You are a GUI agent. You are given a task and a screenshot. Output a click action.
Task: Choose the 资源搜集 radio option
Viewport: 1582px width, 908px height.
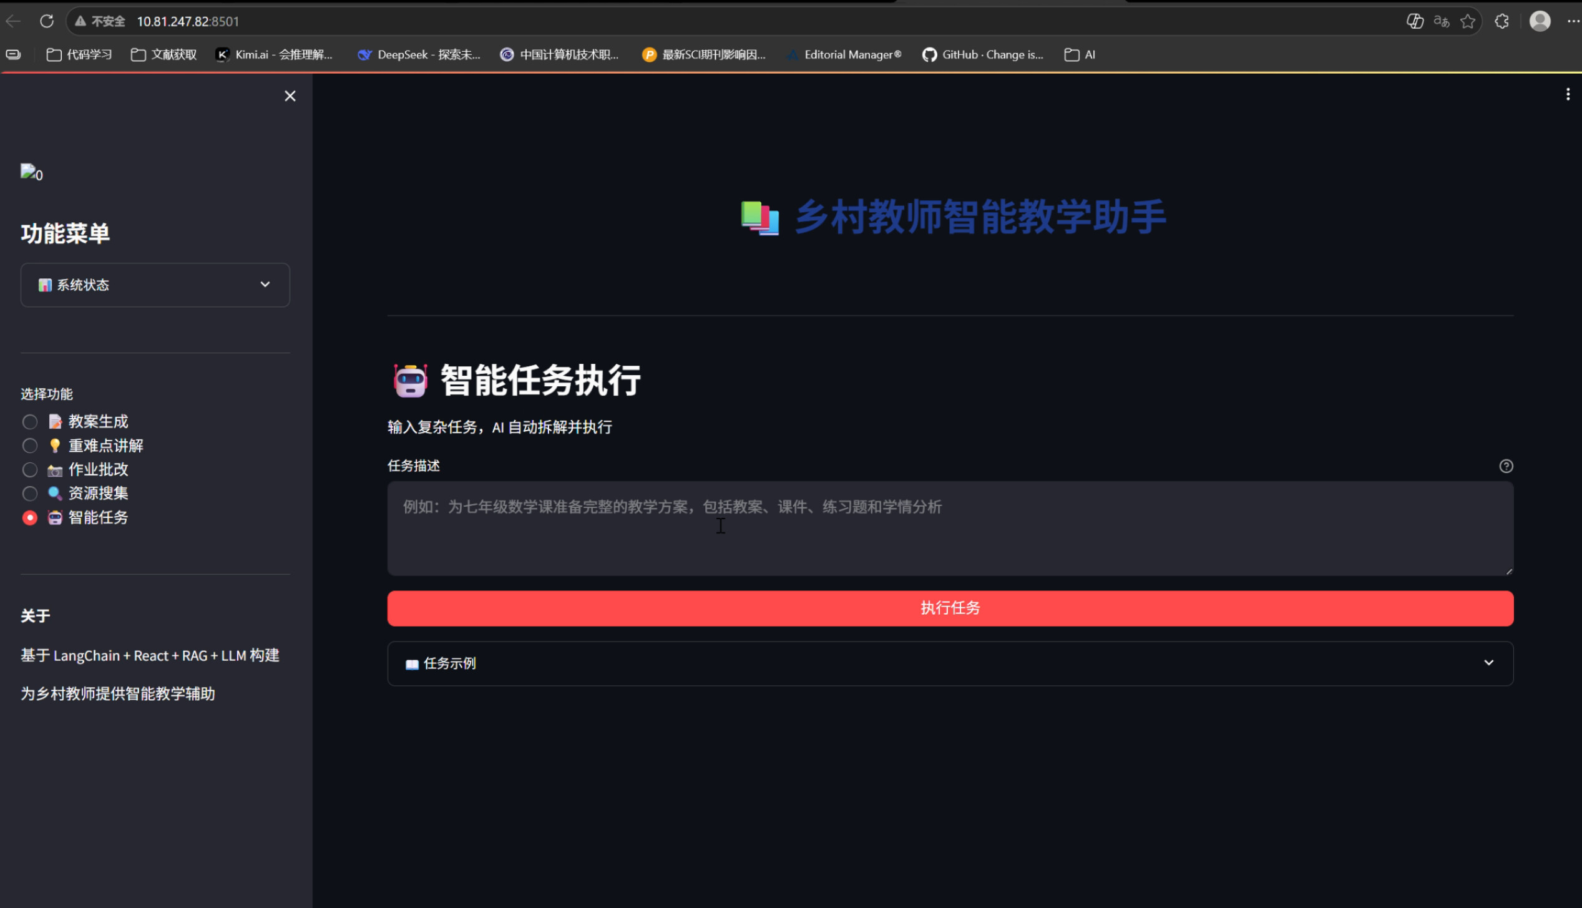[x=29, y=494]
